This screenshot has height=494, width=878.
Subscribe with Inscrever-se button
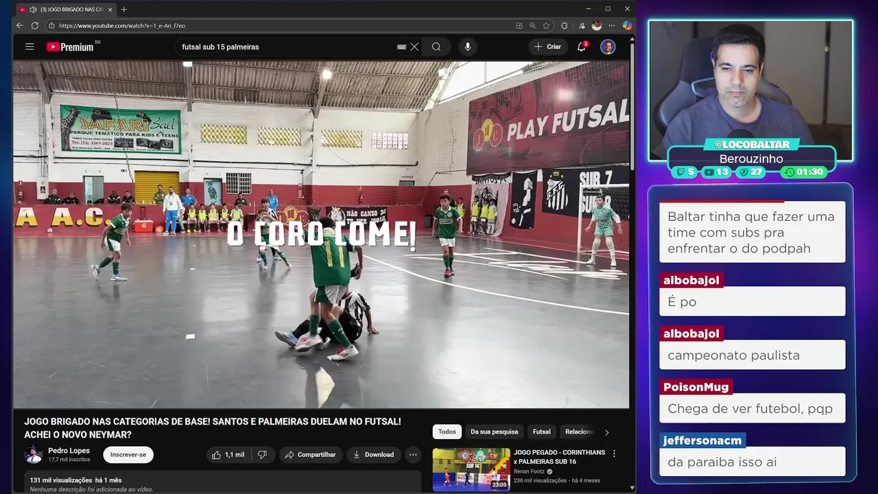128,455
